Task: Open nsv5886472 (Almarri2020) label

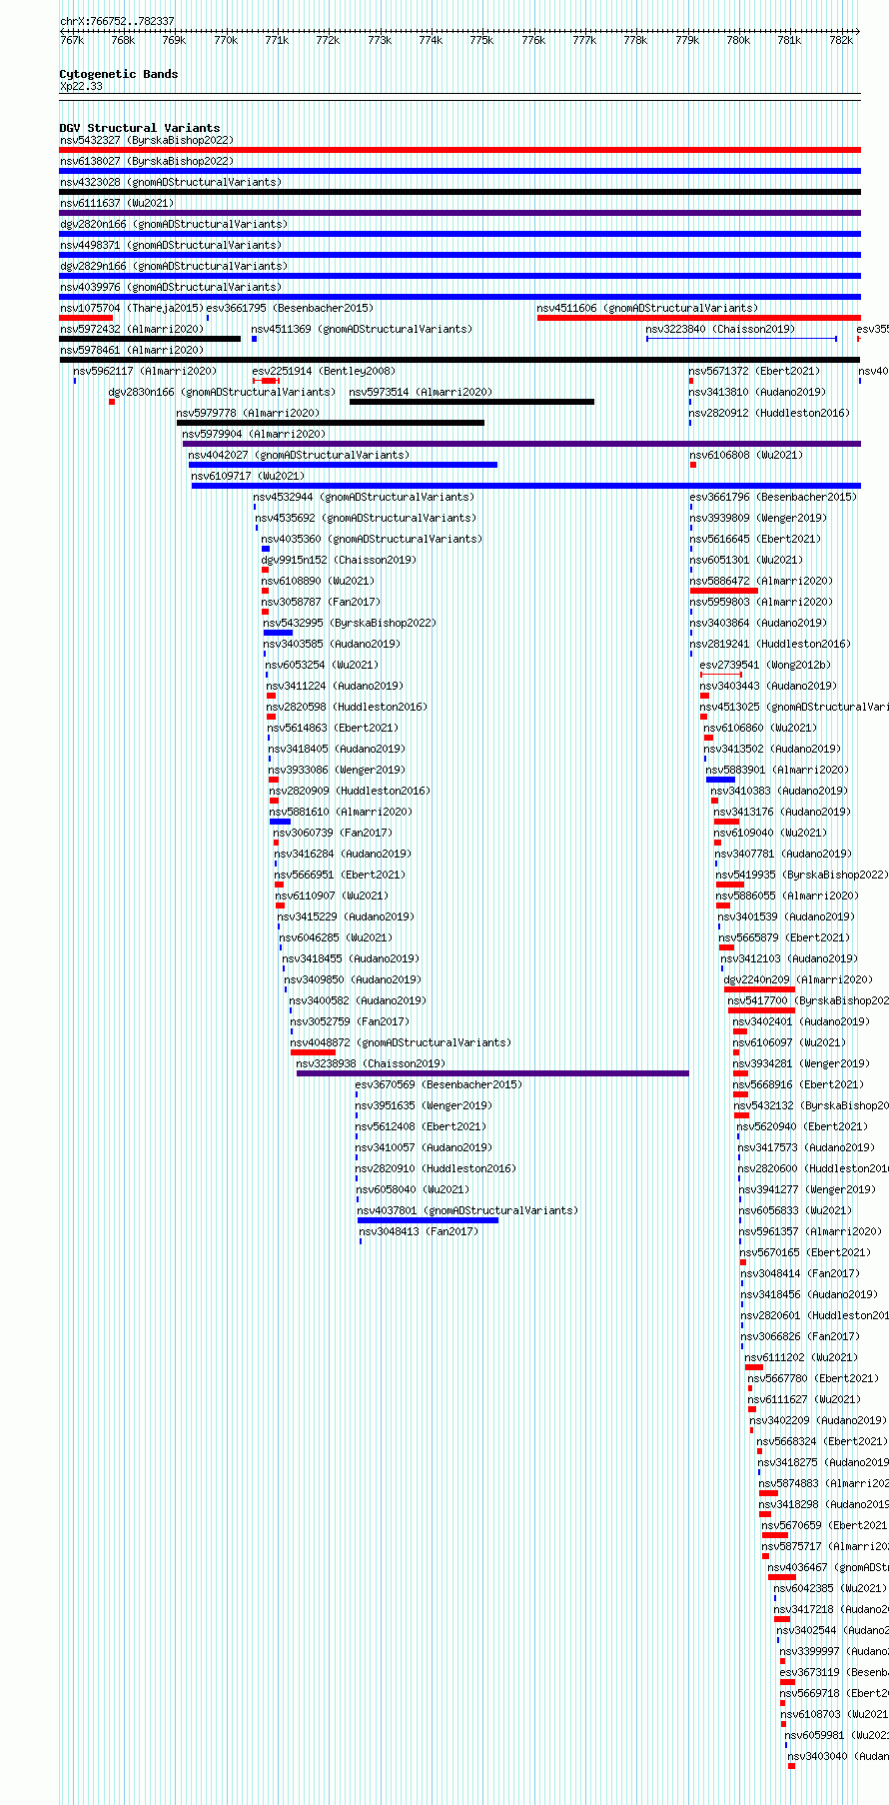Action: (761, 581)
